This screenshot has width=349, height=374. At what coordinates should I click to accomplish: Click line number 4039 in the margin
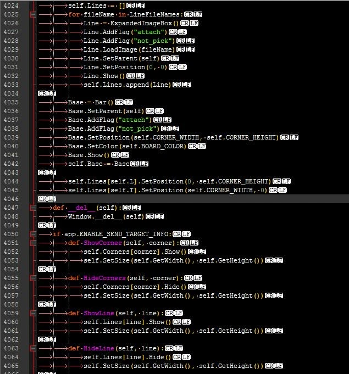(11, 138)
